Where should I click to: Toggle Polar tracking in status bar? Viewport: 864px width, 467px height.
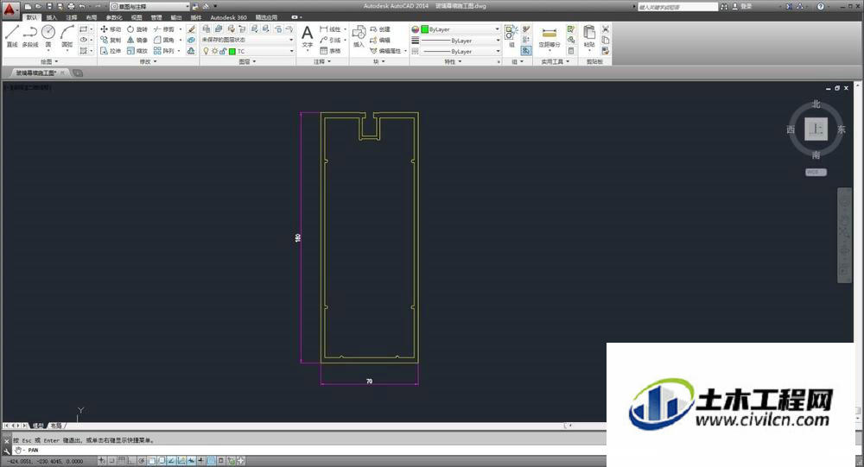[x=142, y=461]
